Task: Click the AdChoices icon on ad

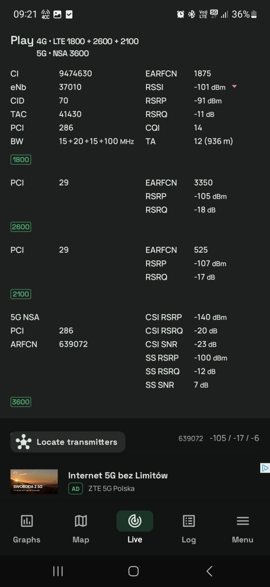Action: (265, 468)
